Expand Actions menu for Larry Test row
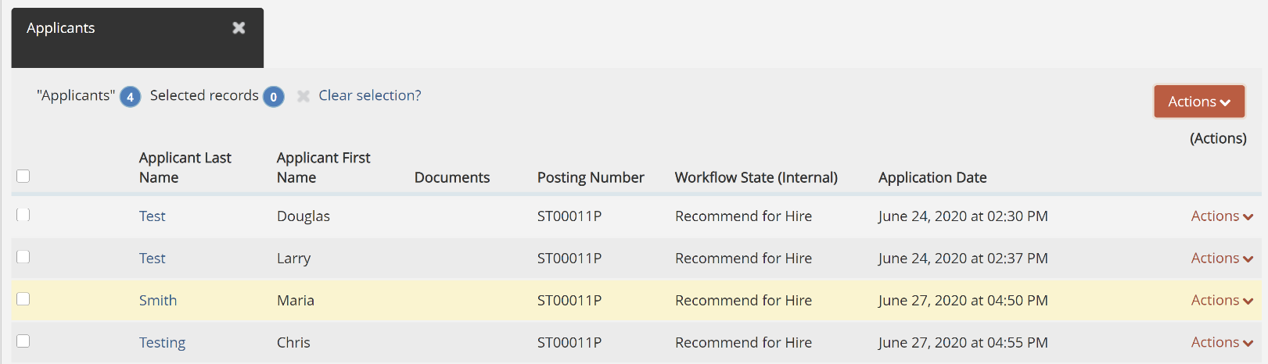The height and width of the screenshot is (364, 1268). pos(1221,259)
